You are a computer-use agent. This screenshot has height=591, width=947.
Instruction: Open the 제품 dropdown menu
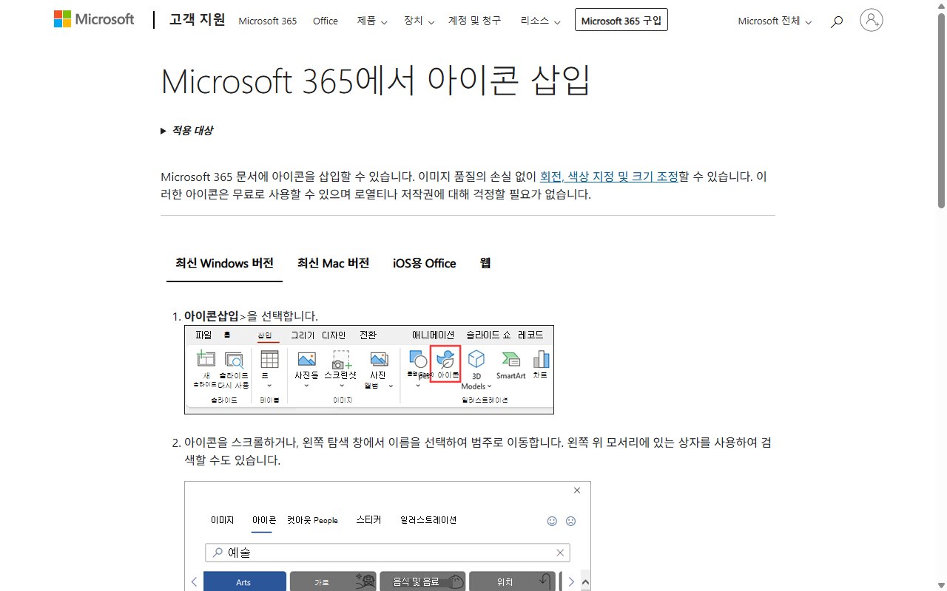coord(372,21)
